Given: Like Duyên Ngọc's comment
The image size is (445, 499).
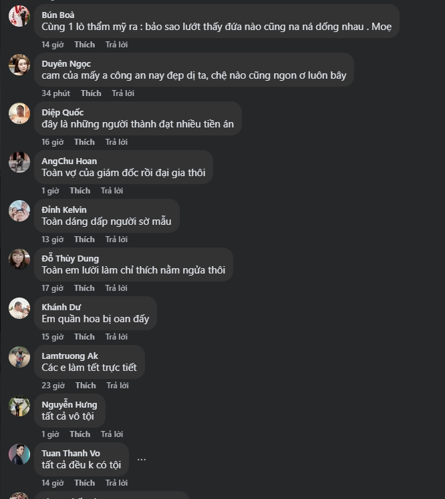Looking at the screenshot, I should (x=91, y=93).
